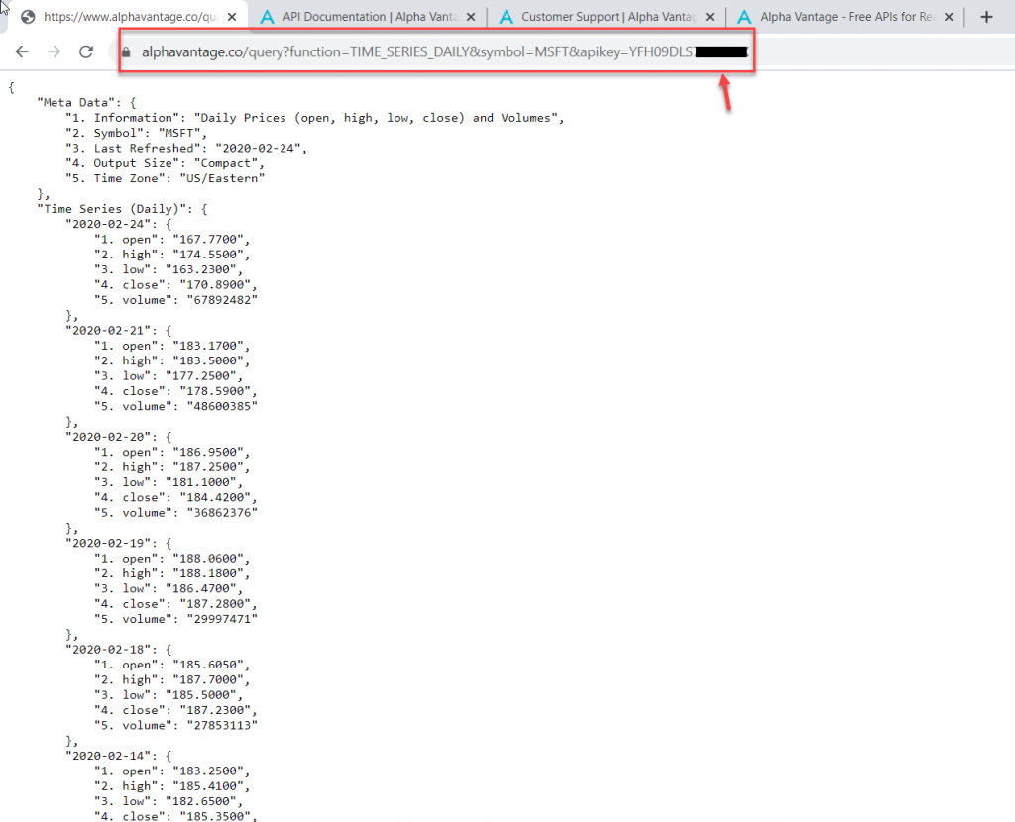Click the volume value "67892482"
1015x822 pixels.
[x=222, y=300]
